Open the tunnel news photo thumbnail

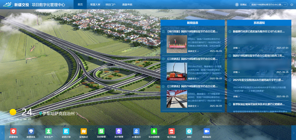pyautogui.click(x=177, y=44)
